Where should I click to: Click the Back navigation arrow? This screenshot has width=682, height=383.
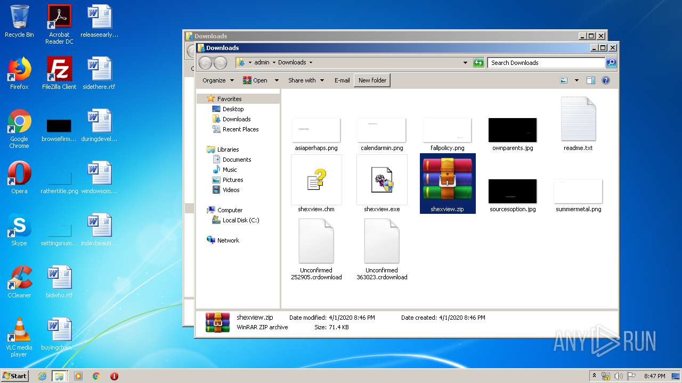pyautogui.click(x=205, y=63)
